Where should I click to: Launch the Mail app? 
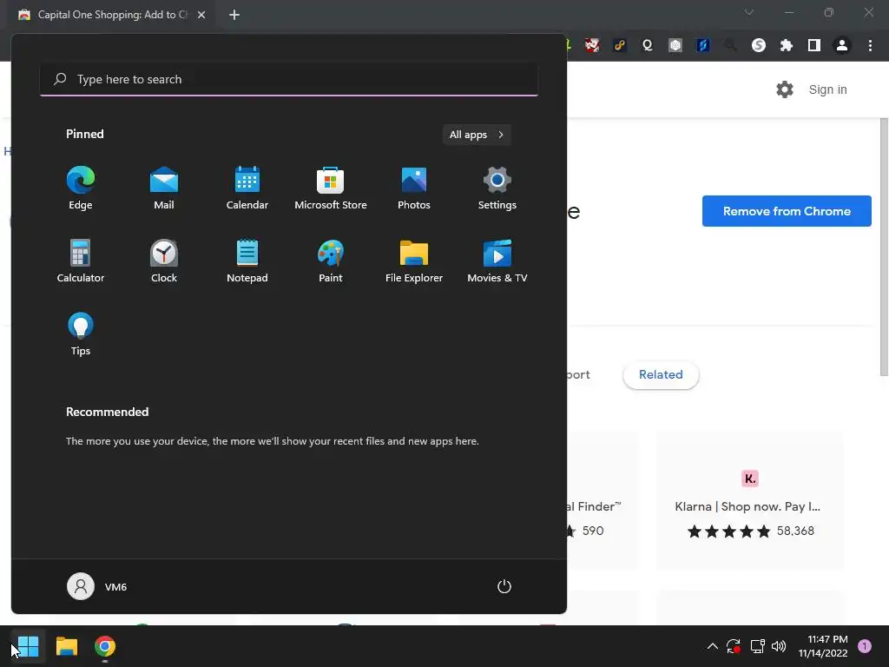tap(164, 188)
